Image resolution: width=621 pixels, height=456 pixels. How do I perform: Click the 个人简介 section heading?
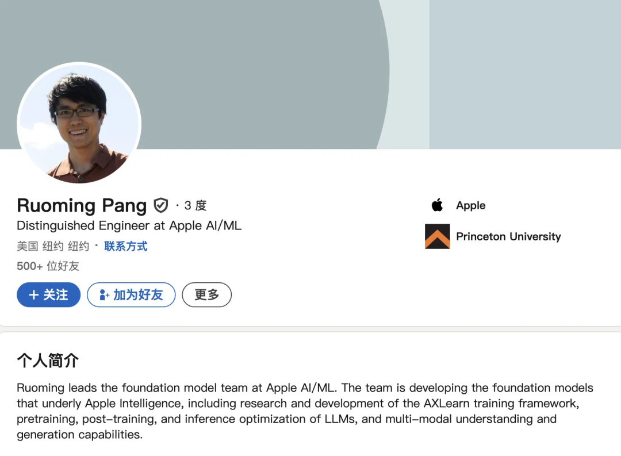[x=48, y=361]
